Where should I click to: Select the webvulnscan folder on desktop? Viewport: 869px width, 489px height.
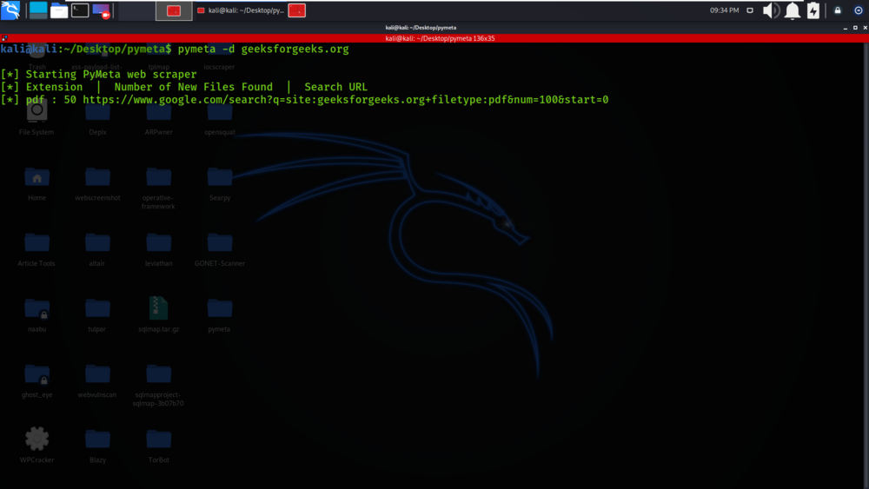click(x=97, y=380)
